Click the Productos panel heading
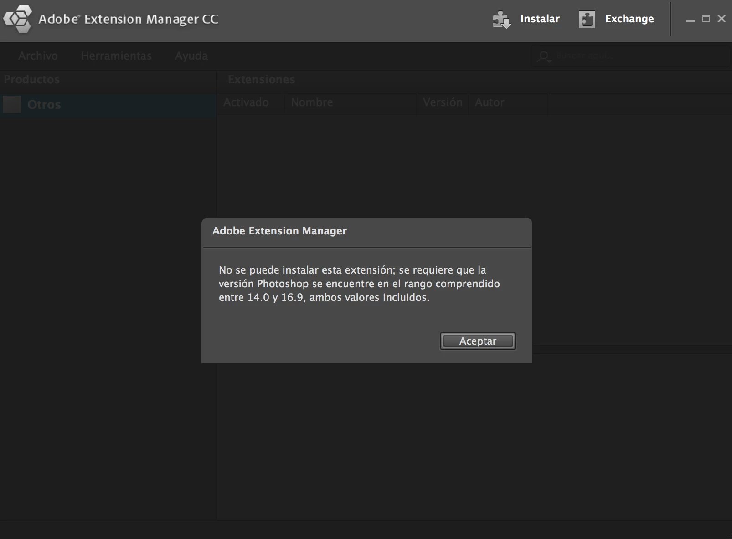Viewport: 732px width, 539px height. point(31,79)
